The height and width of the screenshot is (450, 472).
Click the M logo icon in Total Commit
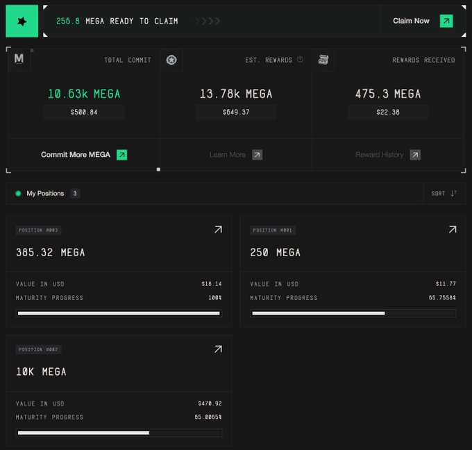(x=19, y=59)
